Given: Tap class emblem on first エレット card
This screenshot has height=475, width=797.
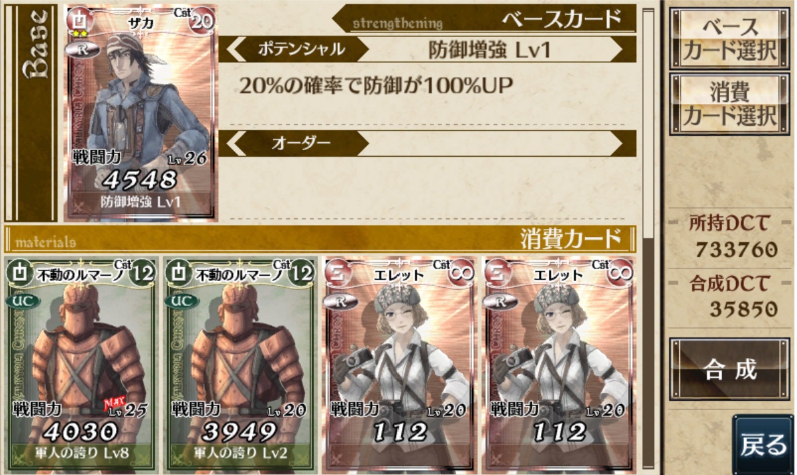Looking at the screenshot, I should pyautogui.click(x=336, y=272).
